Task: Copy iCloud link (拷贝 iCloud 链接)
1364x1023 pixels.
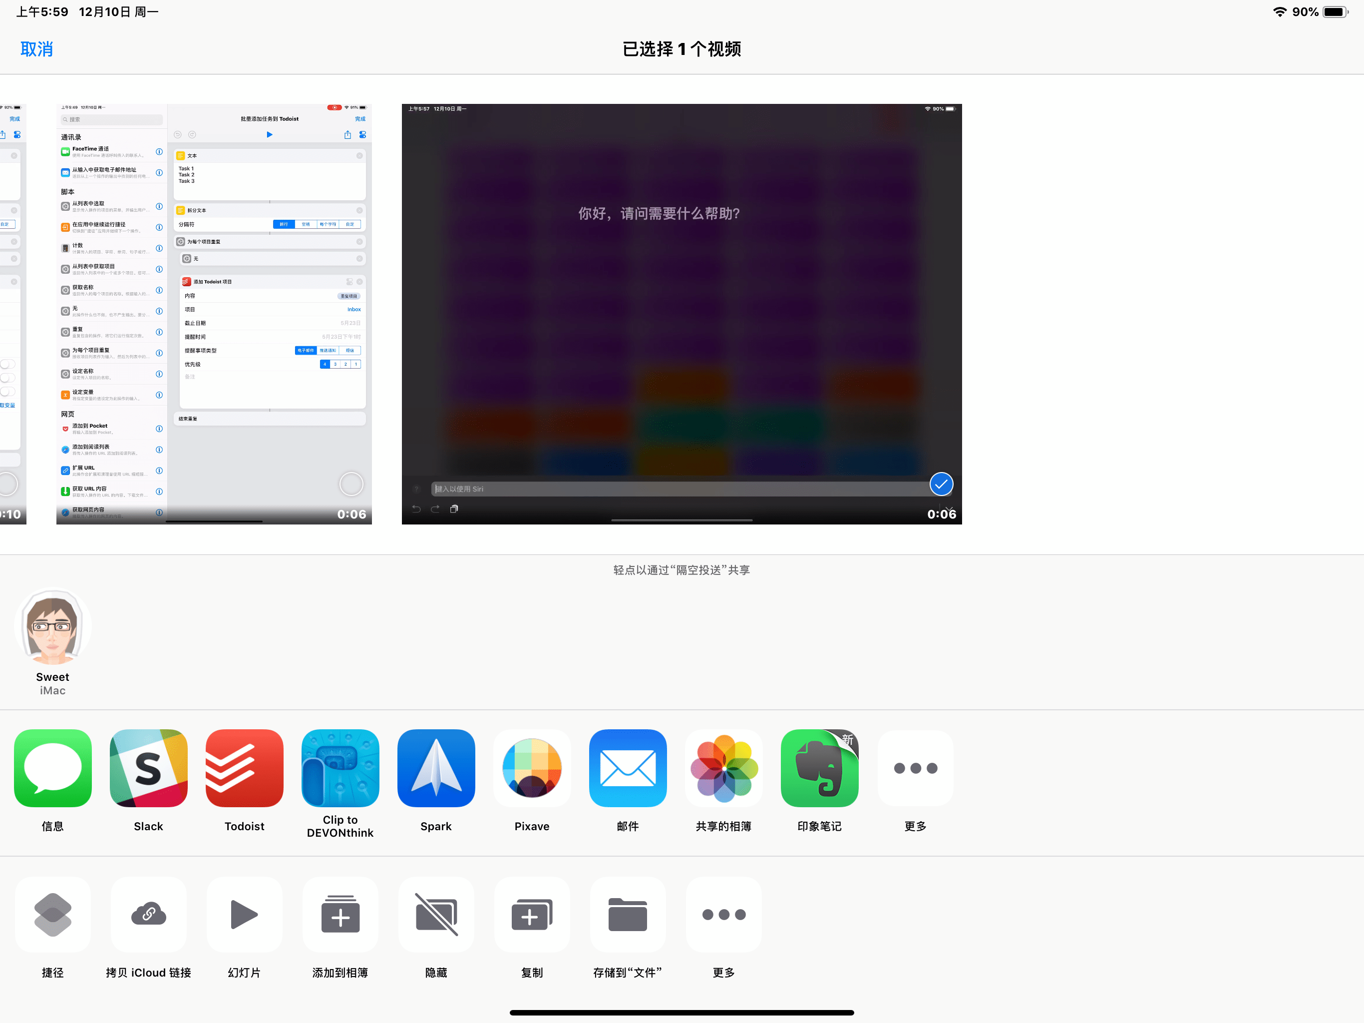Action: coord(148,915)
